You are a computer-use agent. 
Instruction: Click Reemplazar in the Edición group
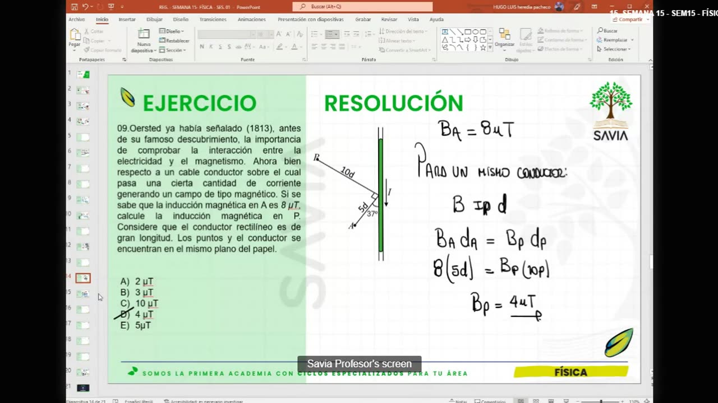(615, 40)
